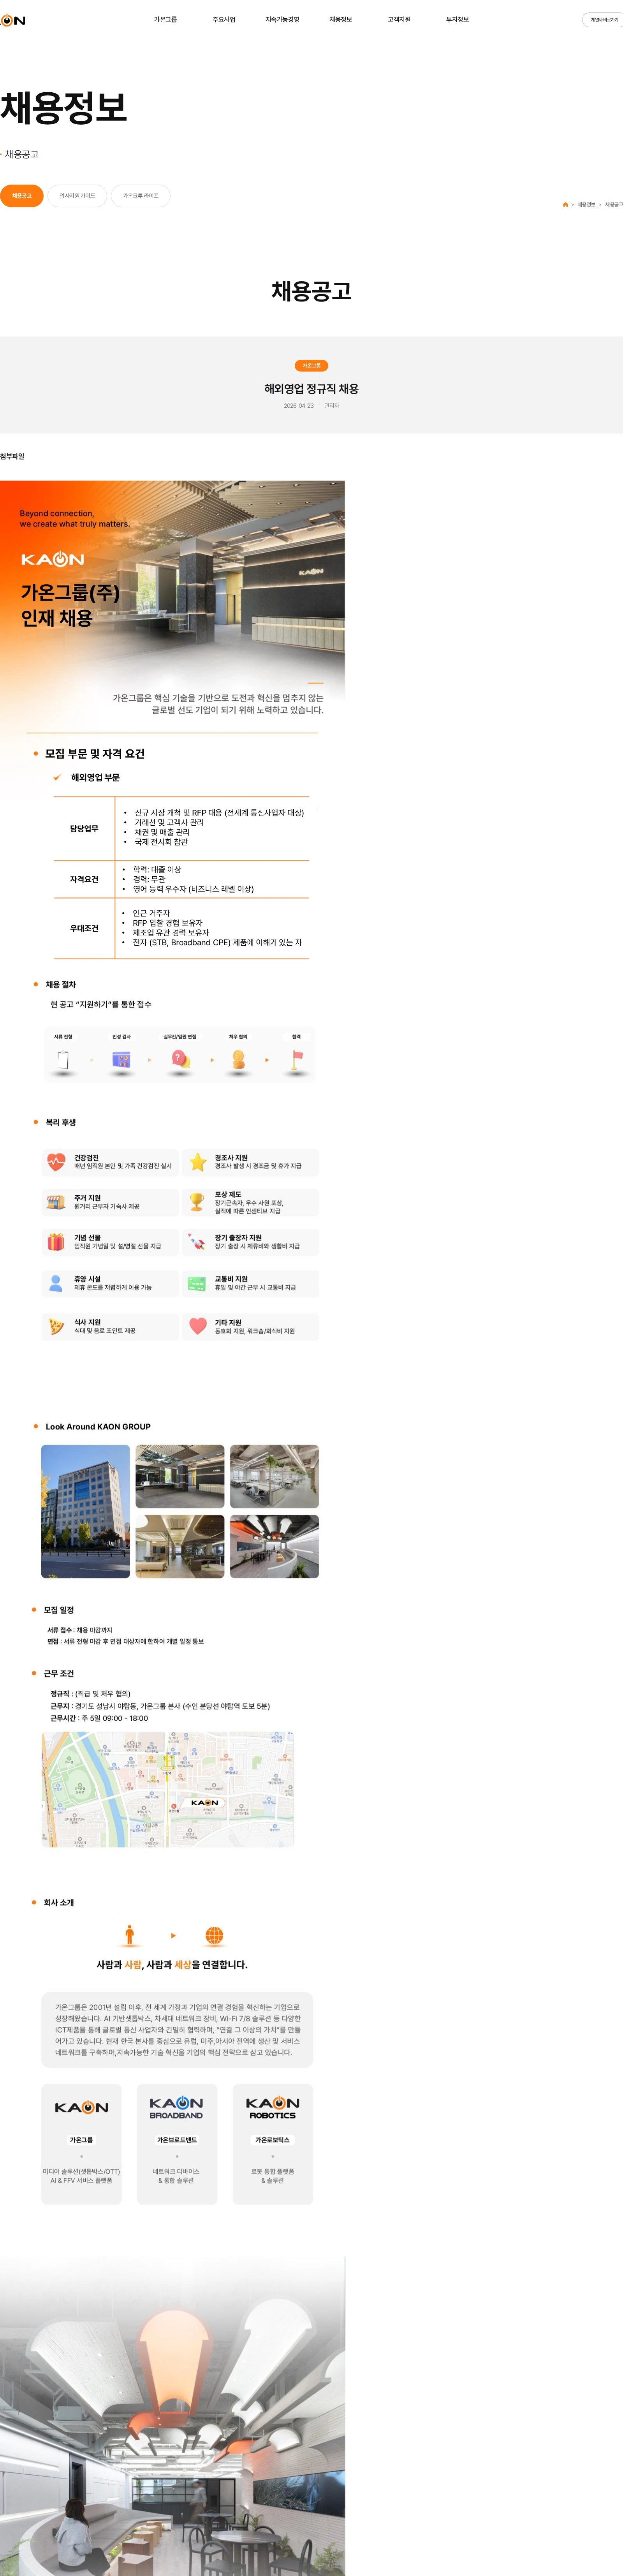Click the 교통비 지원 card icon
This screenshot has height=2576, width=623.
click(197, 1284)
